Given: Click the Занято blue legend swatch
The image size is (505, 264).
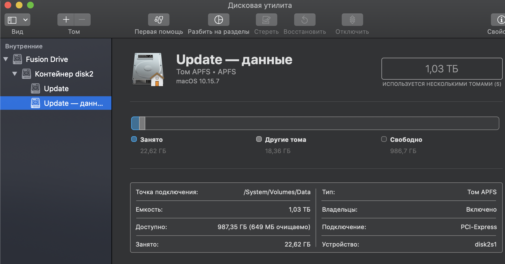Looking at the screenshot, I should click(134, 139).
